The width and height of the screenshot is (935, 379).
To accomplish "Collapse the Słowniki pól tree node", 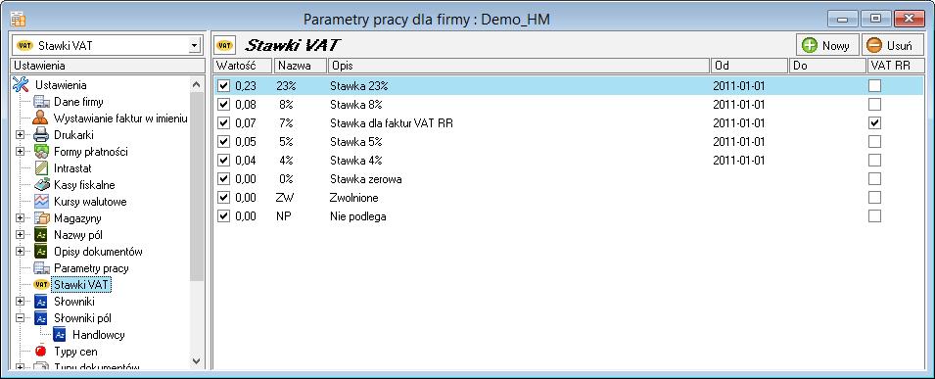I will pyautogui.click(x=21, y=318).
